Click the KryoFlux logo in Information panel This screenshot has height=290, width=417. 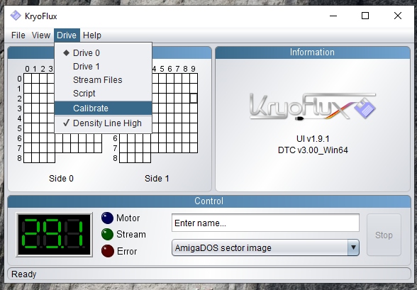pyautogui.click(x=313, y=107)
